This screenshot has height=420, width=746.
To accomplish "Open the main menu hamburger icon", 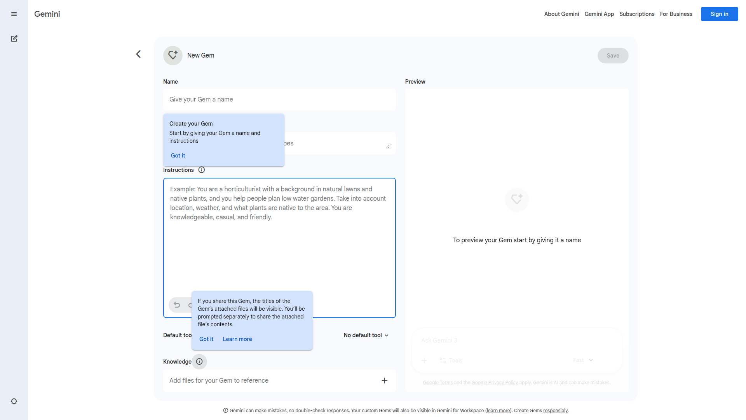I will click(x=14, y=14).
